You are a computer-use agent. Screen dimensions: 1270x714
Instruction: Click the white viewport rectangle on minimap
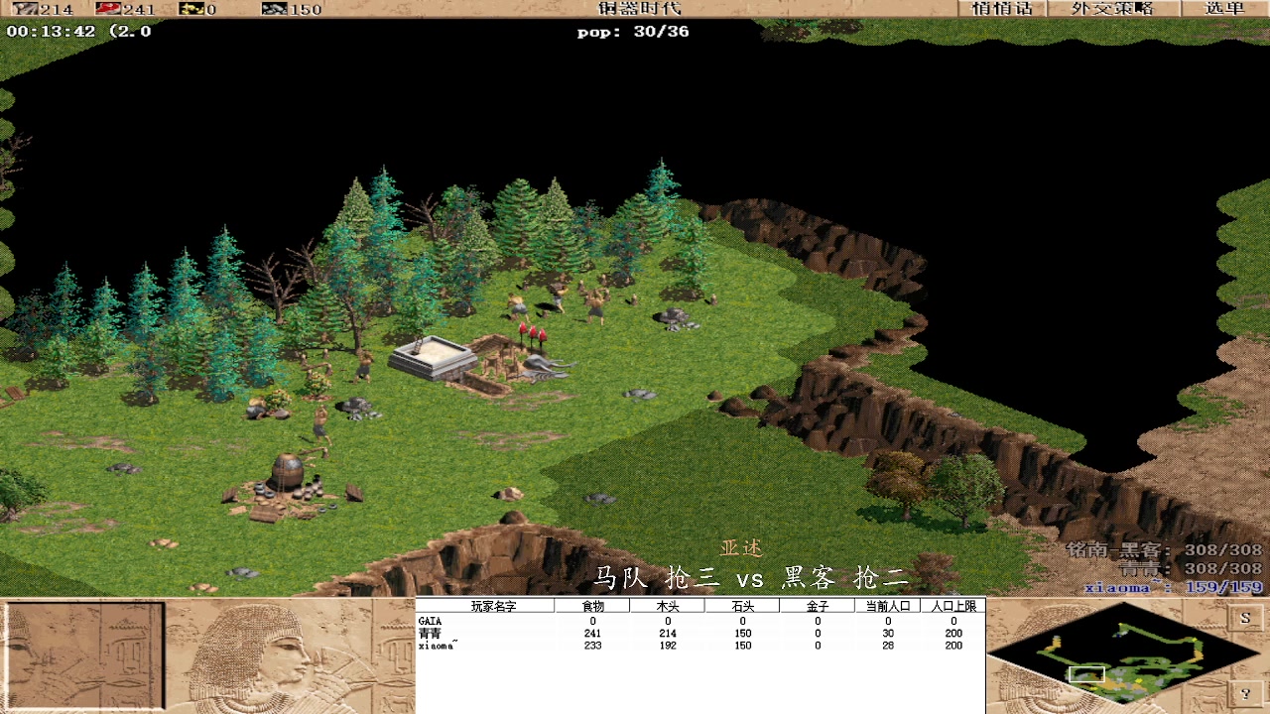[1086, 675]
